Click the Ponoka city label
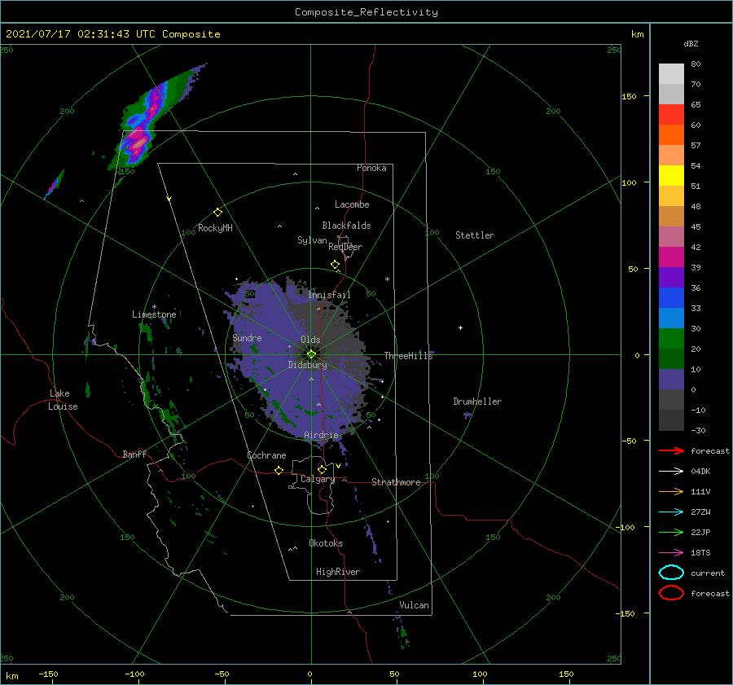 pyautogui.click(x=371, y=168)
